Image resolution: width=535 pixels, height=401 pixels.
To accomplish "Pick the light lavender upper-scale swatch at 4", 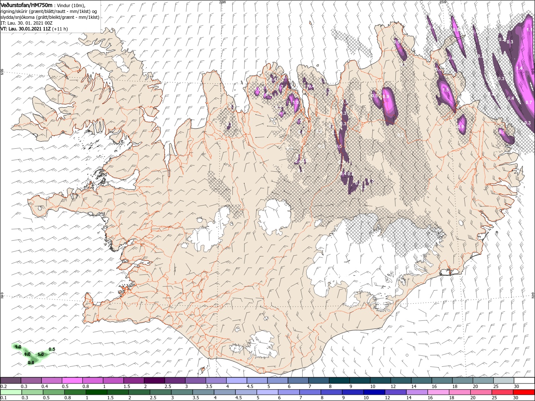I will click(x=236, y=381).
